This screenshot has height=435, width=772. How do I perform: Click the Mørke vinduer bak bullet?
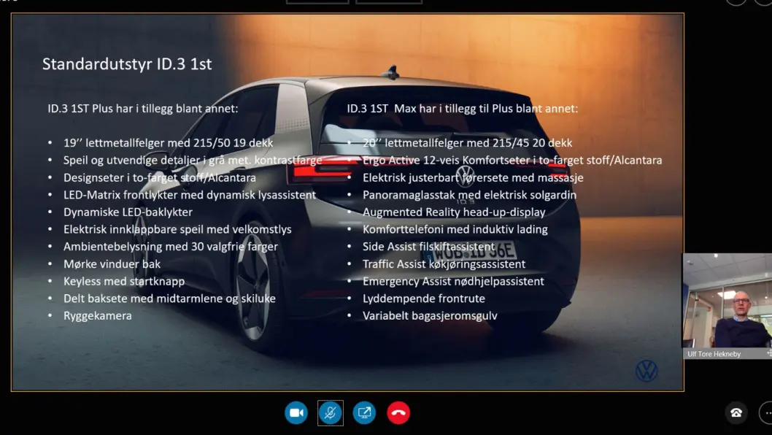pyautogui.click(x=112, y=264)
